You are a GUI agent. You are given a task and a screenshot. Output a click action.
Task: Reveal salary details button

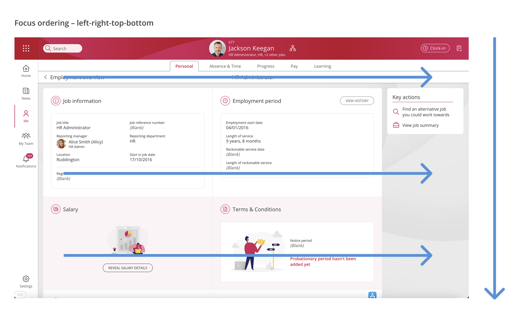pyautogui.click(x=128, y=268)
